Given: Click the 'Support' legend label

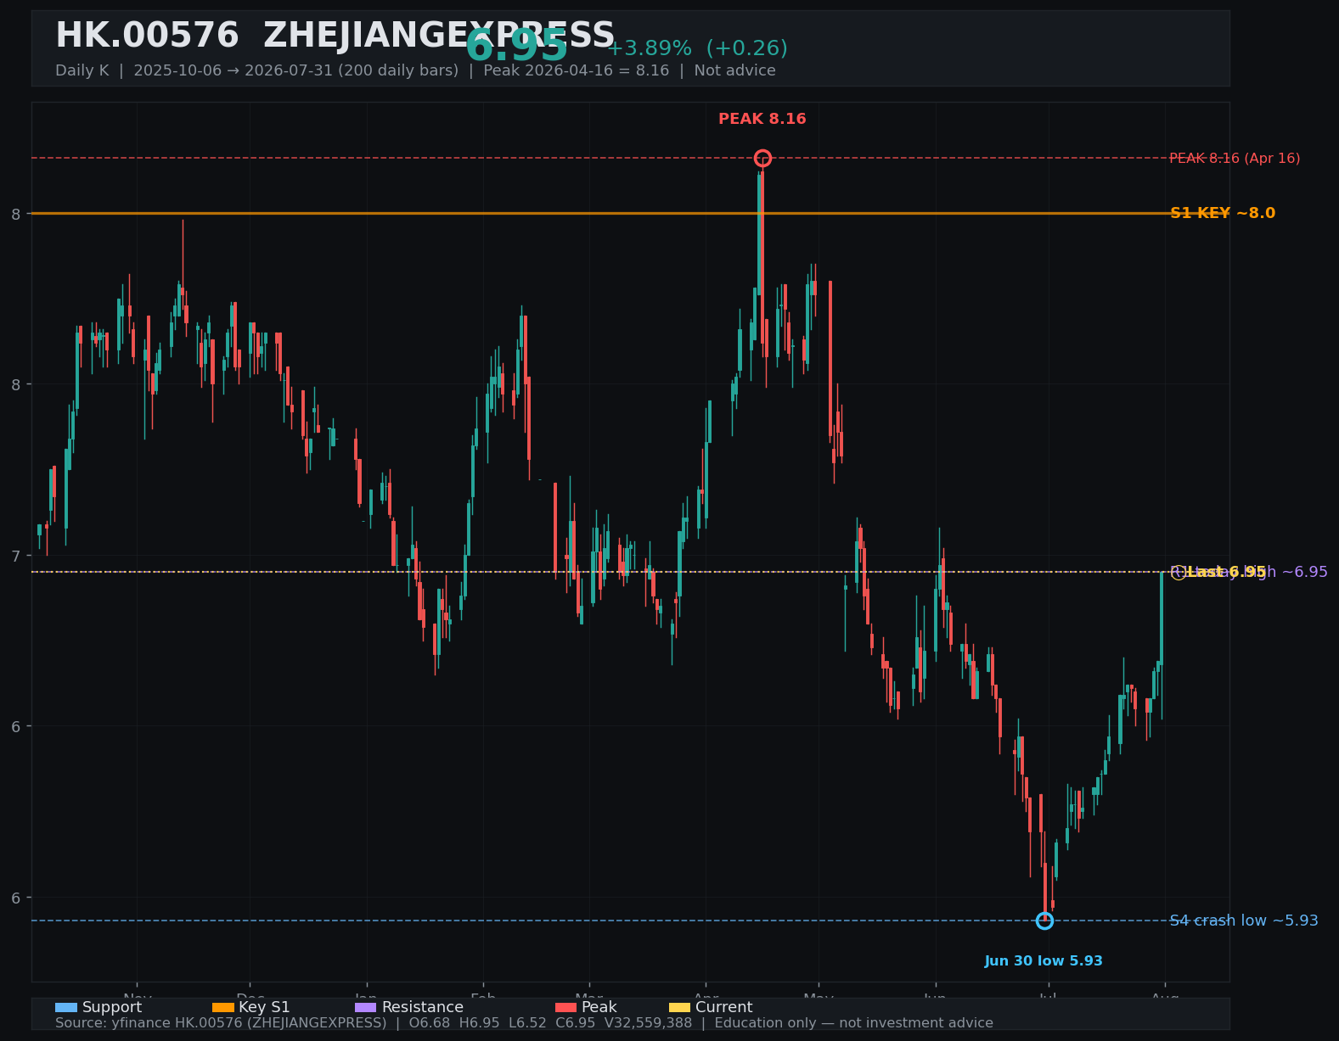Looking at the screenshot, I should click(112, 1007).
